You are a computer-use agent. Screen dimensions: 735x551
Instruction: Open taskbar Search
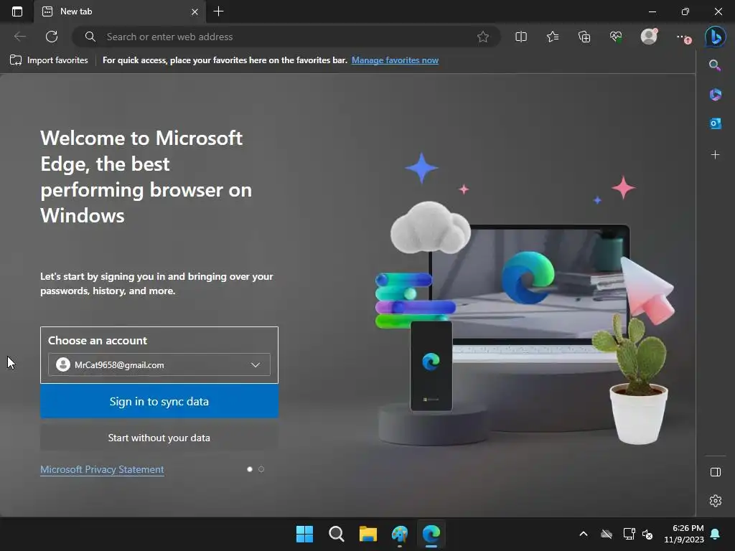pyautogui.click(x=336, y=534)
